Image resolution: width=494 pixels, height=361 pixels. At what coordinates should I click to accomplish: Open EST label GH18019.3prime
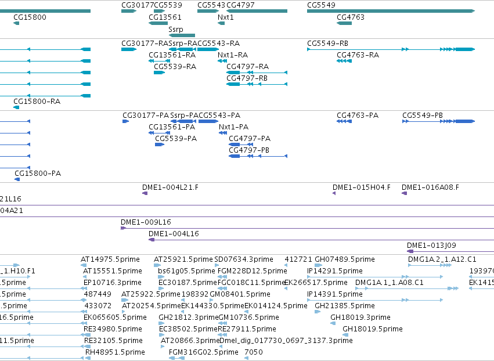coord(360,317)
